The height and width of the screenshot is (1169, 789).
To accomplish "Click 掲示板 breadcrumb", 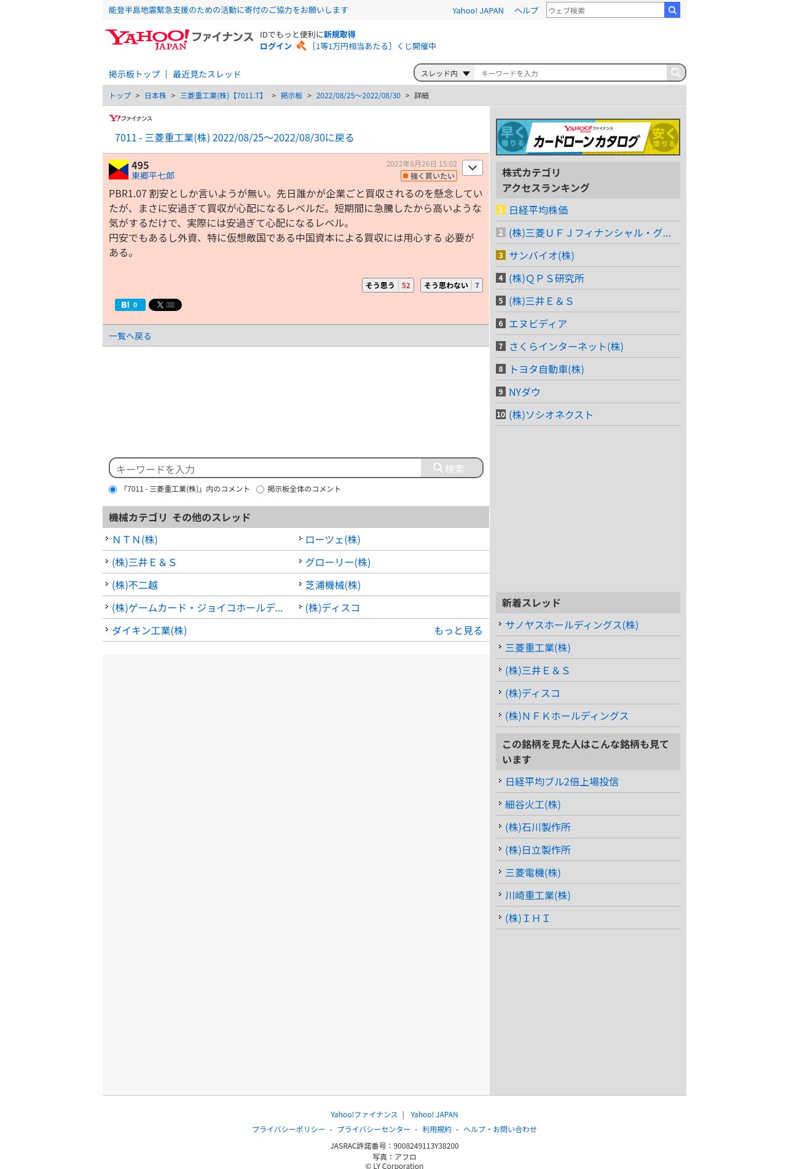I will (291, 96).
